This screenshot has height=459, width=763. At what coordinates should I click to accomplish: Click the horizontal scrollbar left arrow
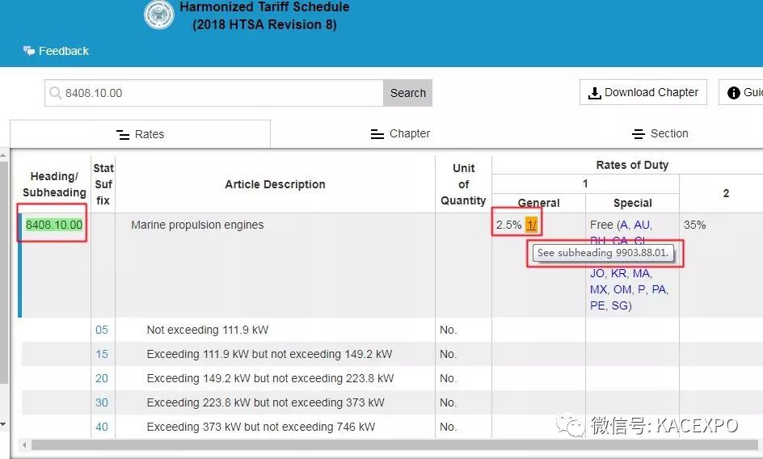click(x=24, y=445)
